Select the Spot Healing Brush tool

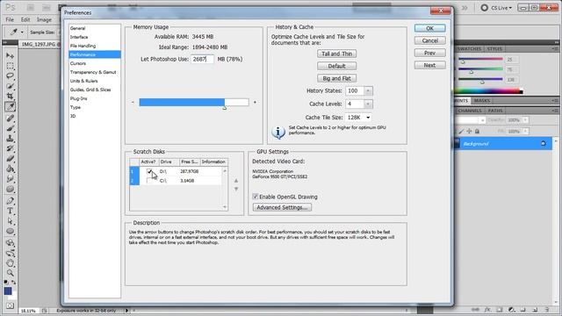(10, 118)
